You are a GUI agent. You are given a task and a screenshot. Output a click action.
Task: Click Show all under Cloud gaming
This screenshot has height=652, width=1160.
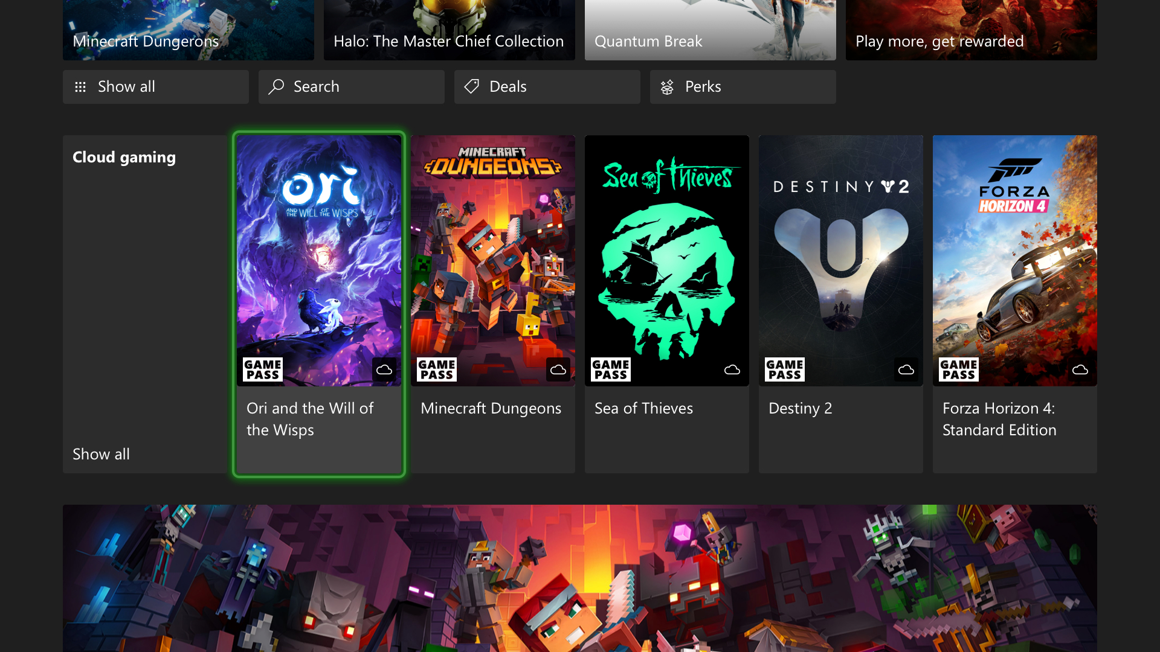(x=100, y=454)
